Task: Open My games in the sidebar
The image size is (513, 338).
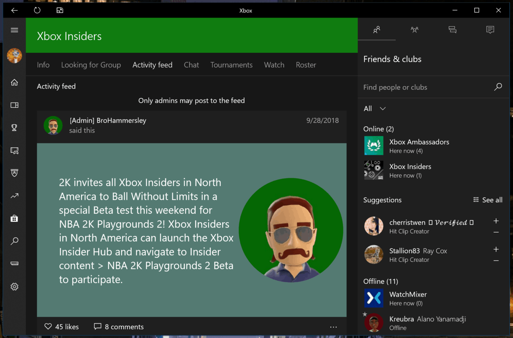Action: coord(15,105)
